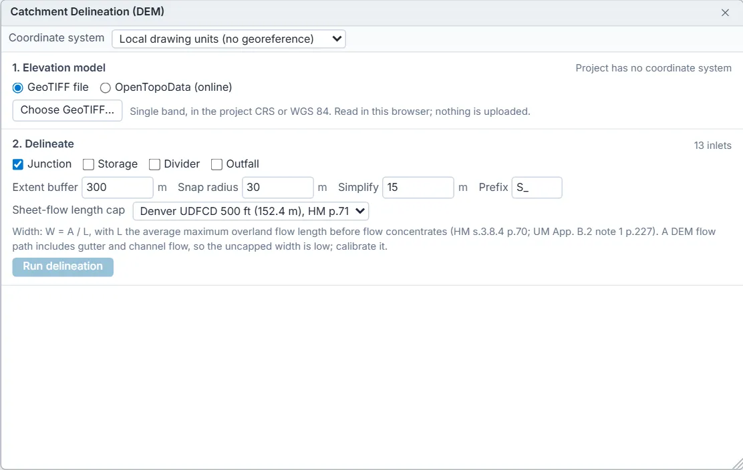Screen dimensions: 743x470
Task: Click the Choose GeoTIFF... button
Action: click(67, 110)
